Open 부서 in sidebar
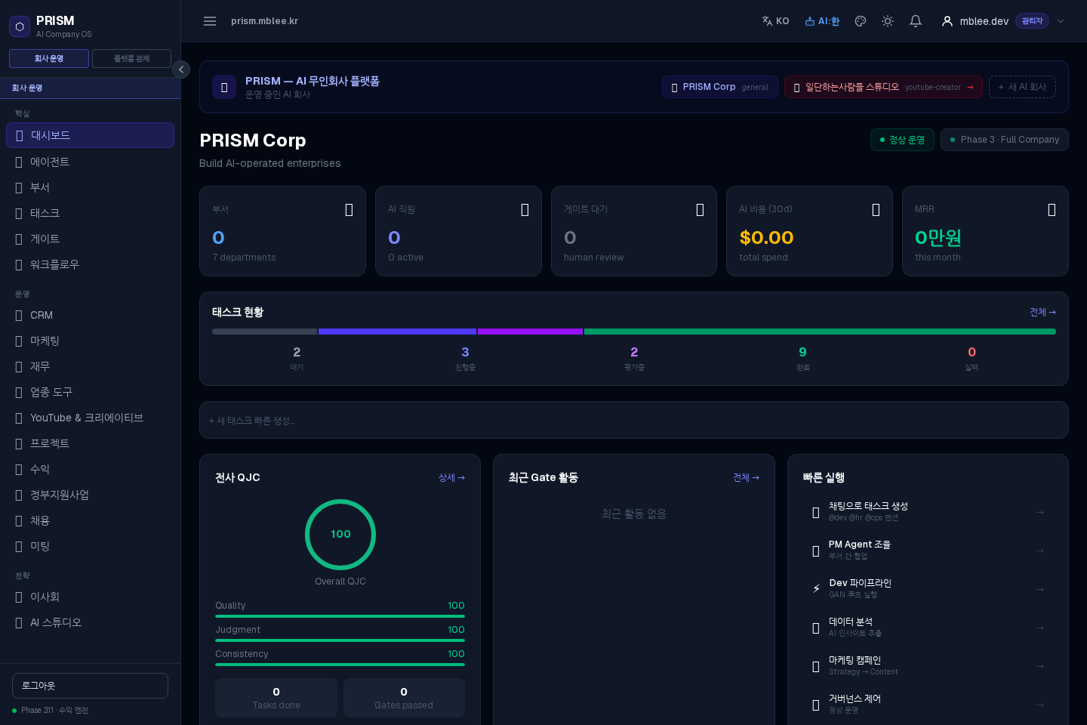 [x=90, y=187]
